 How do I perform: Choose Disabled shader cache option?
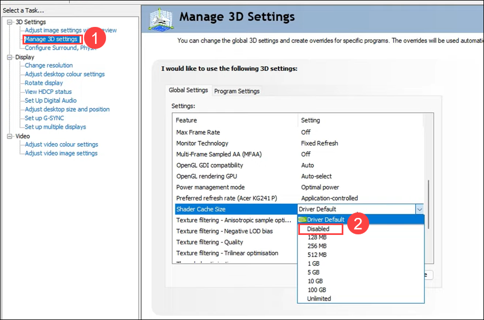tap(318, 229)
